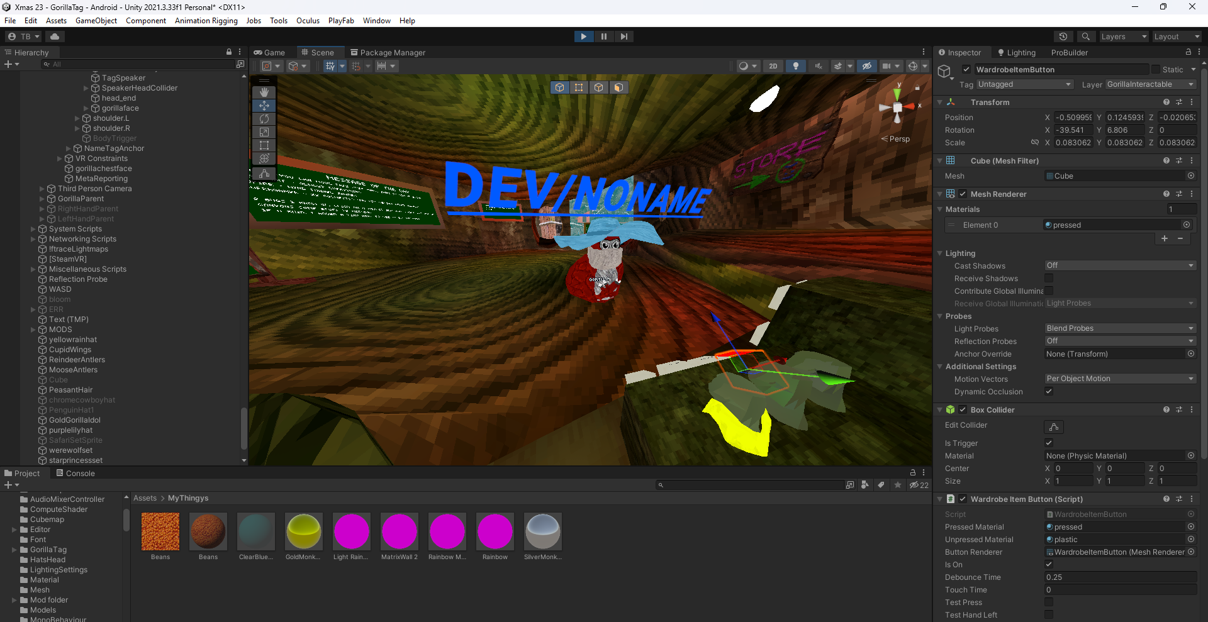
Task: Open Light Probes Blend Probes dropdown
Action: [1120, 328]
